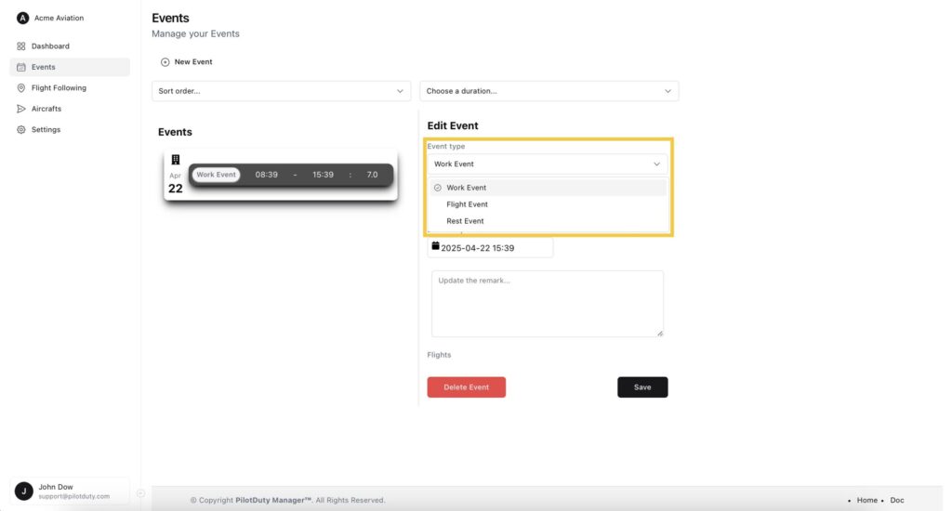Click the calendar icon in date field
Viewport: 952px width, 511px height.
coord(435,246)
